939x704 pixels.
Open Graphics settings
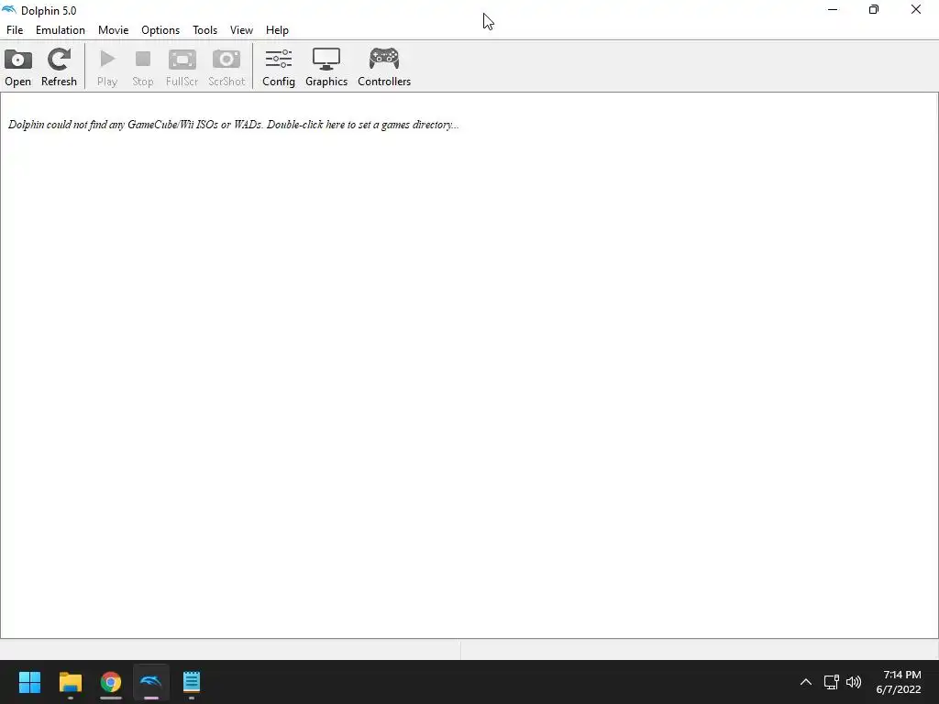[326, 67]
